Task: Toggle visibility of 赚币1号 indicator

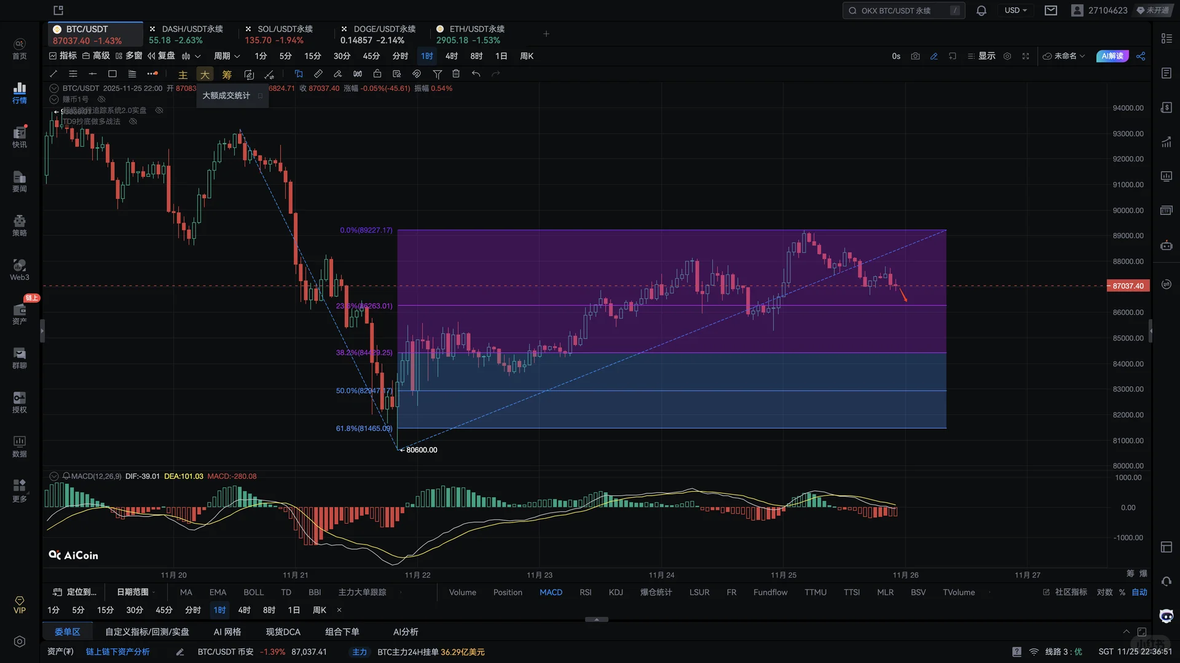Action: 102,99
